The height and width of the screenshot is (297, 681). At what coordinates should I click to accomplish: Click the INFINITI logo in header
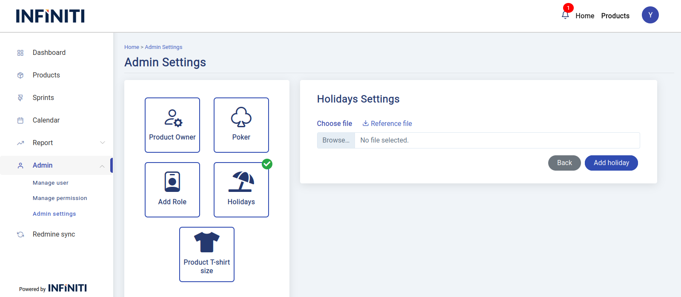50,16
